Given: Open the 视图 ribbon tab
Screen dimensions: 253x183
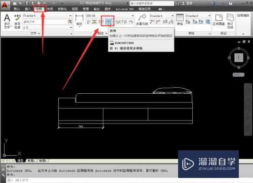Looking at the screenshot, I should point(75,9).
